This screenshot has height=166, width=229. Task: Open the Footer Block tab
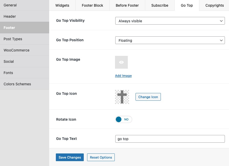[x=92, y=5]
